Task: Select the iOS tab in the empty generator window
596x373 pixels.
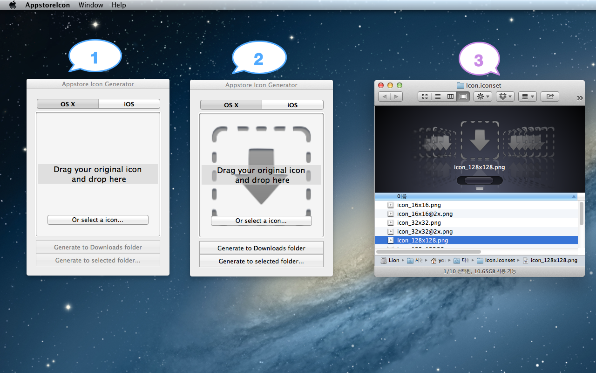Action: click(x=129, y=104)
